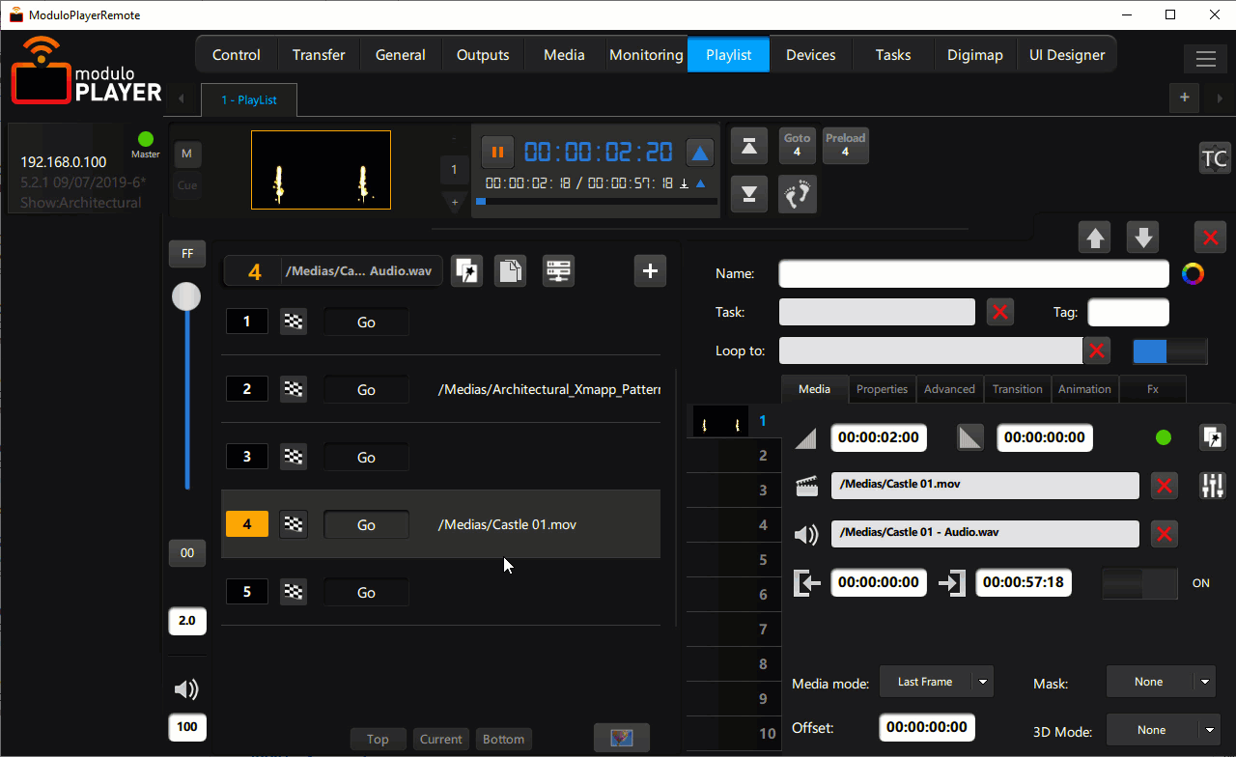
Task: Add new playlist with plus tab button
Action: click(x=1184, y=98)
